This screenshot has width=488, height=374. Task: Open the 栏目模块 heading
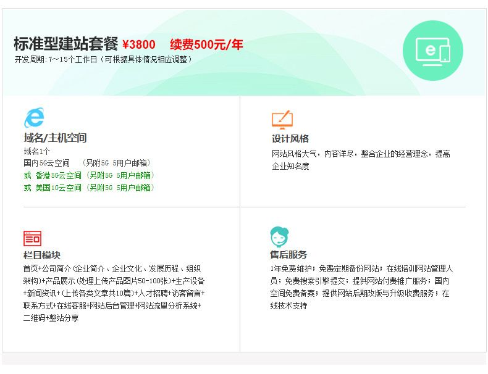tap(42, 255)
